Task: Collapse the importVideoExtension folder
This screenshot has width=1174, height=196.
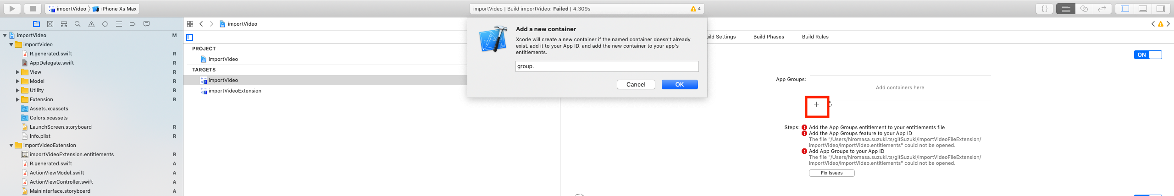Action: [11, 145]
